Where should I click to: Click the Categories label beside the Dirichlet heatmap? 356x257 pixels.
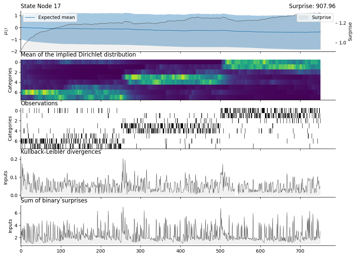pyautogui.click(x=10, y=80)
